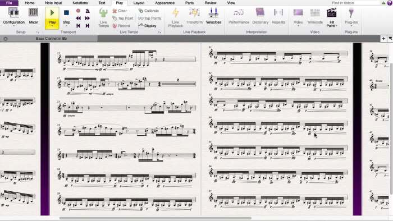Open the Velocities tool
Viewport: 393px width, 221px height.
coord(213,16)
